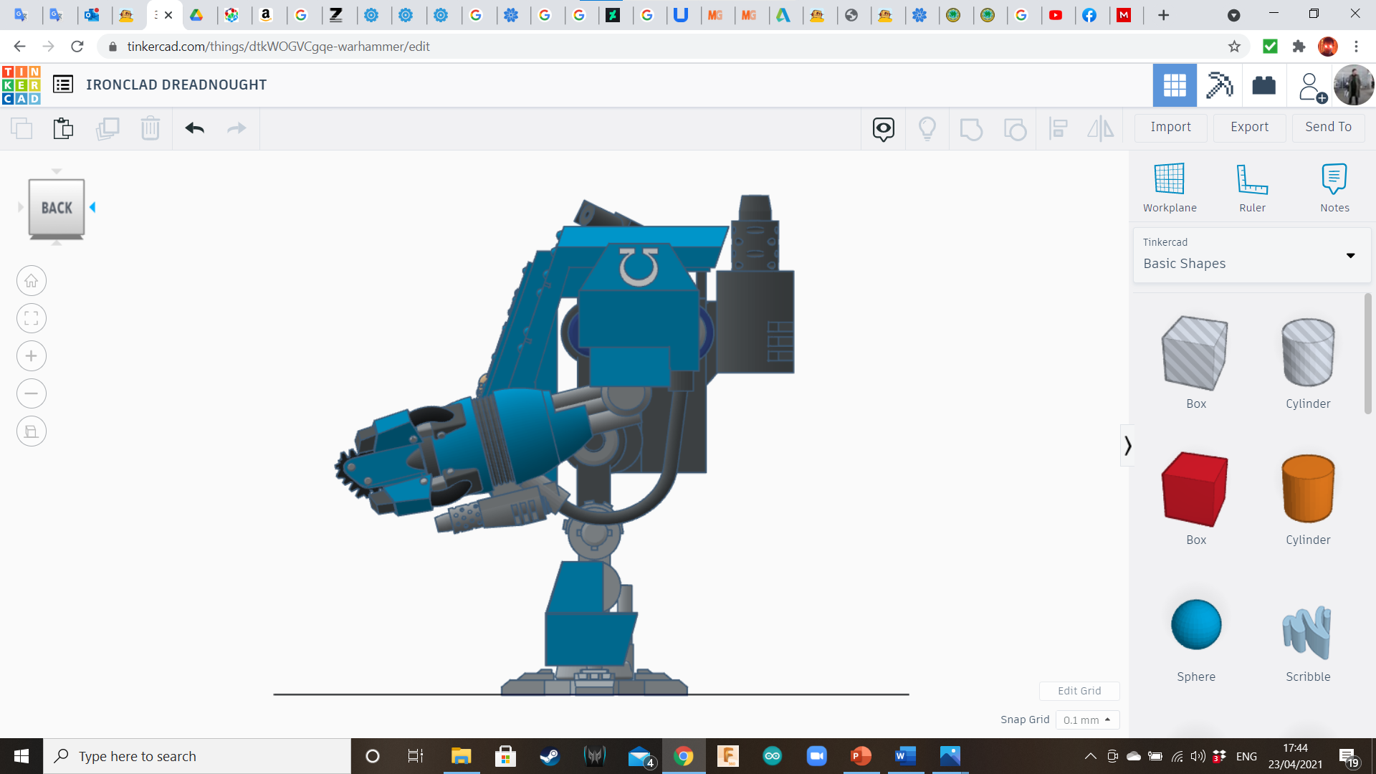This screenshot has width=1376, height=774.
Task: Click the Paste clipboard icon
Action: click(x=63, y=128)
